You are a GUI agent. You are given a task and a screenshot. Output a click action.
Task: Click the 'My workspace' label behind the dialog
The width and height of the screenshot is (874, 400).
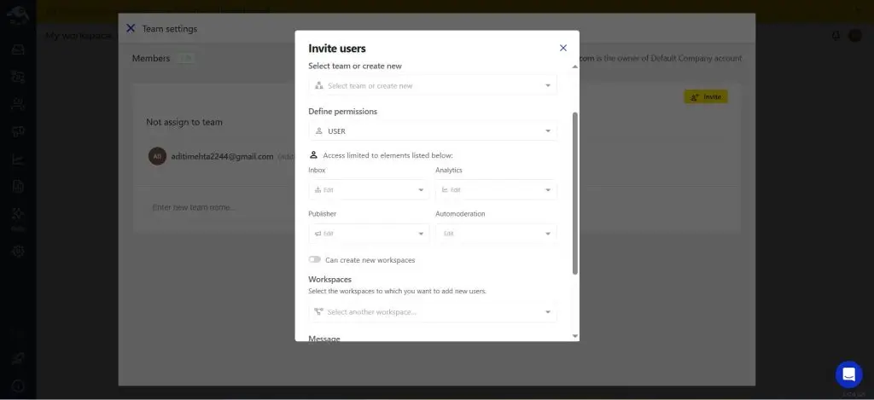click(78, 36)
